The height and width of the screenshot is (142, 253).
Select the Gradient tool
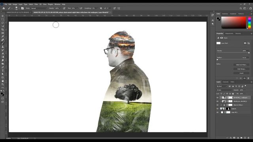3,57
